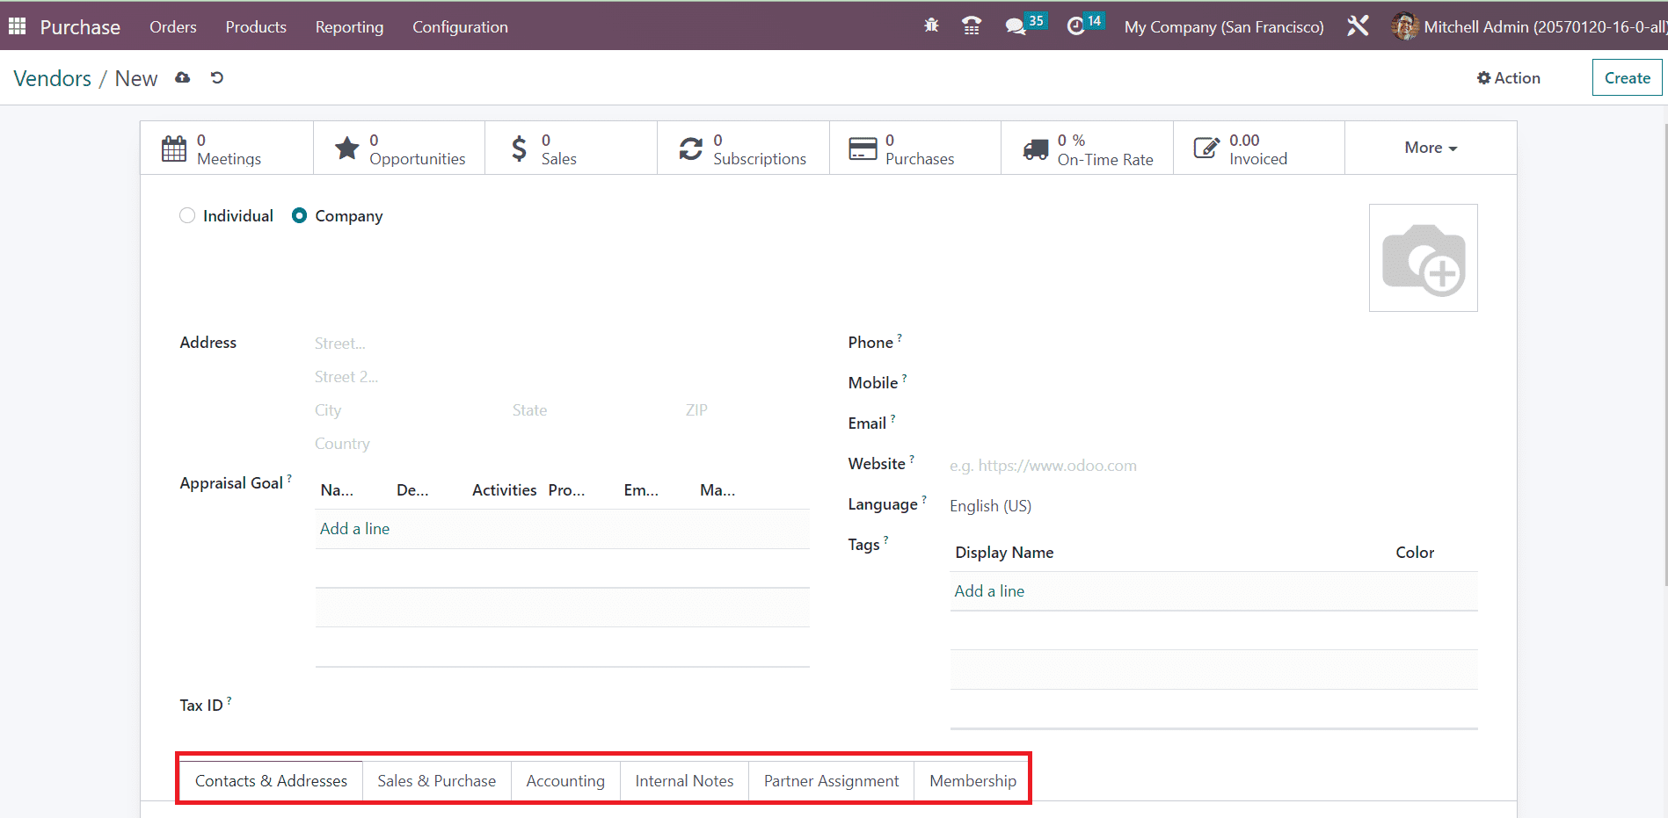Open the apps grid menu icon

click(x=17, y=26)
